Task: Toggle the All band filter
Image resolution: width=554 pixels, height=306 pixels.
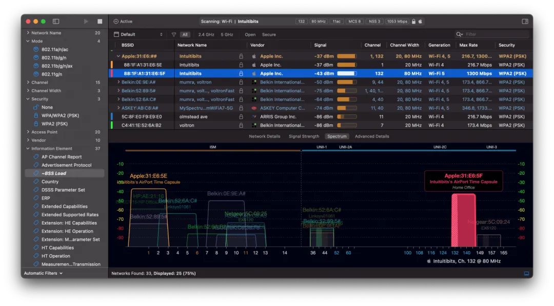Action: click(x=185, y=34)
